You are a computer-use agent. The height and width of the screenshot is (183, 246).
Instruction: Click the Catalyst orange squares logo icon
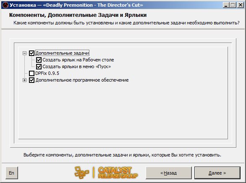pos(81,173)
